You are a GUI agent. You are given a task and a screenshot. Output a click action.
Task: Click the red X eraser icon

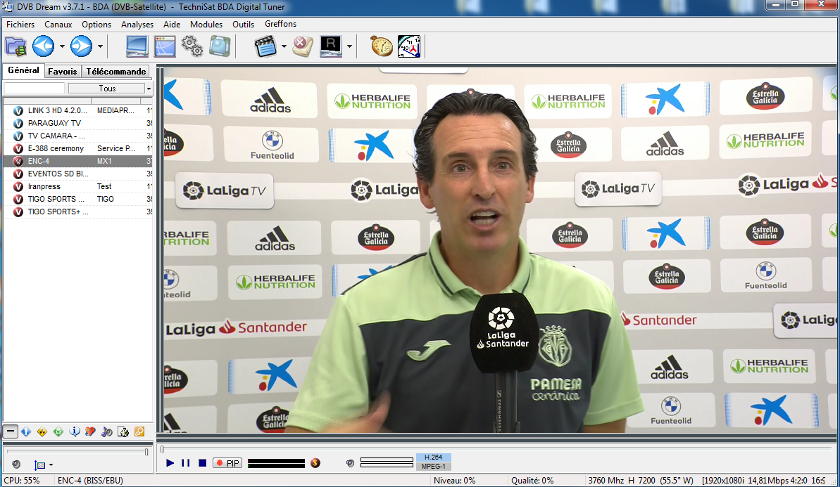click(303, 46)
